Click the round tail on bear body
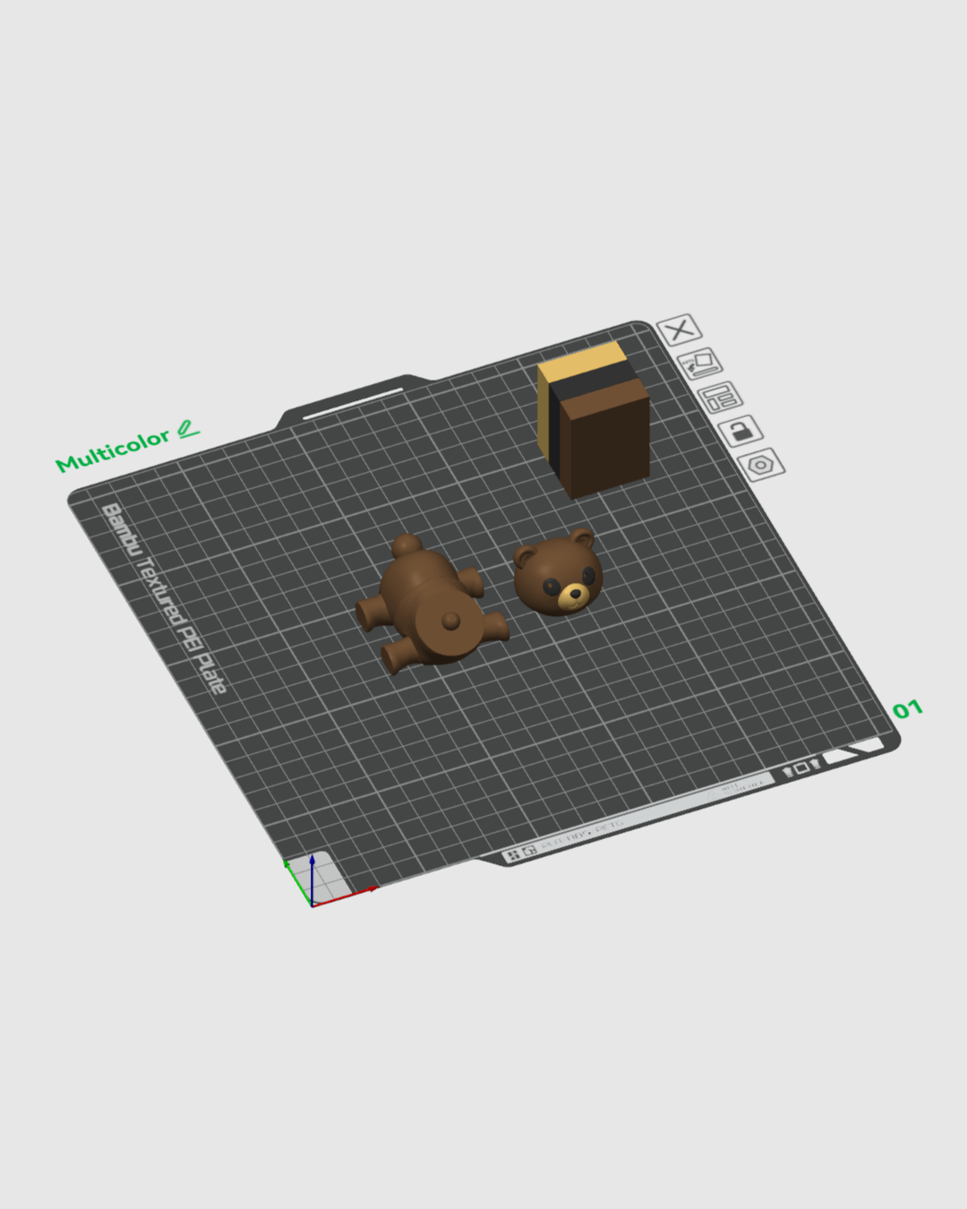 pos(452,621)
